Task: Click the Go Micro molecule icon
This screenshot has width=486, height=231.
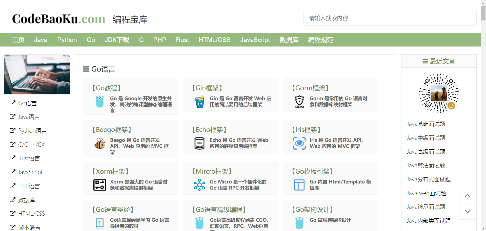Action: 199,185
